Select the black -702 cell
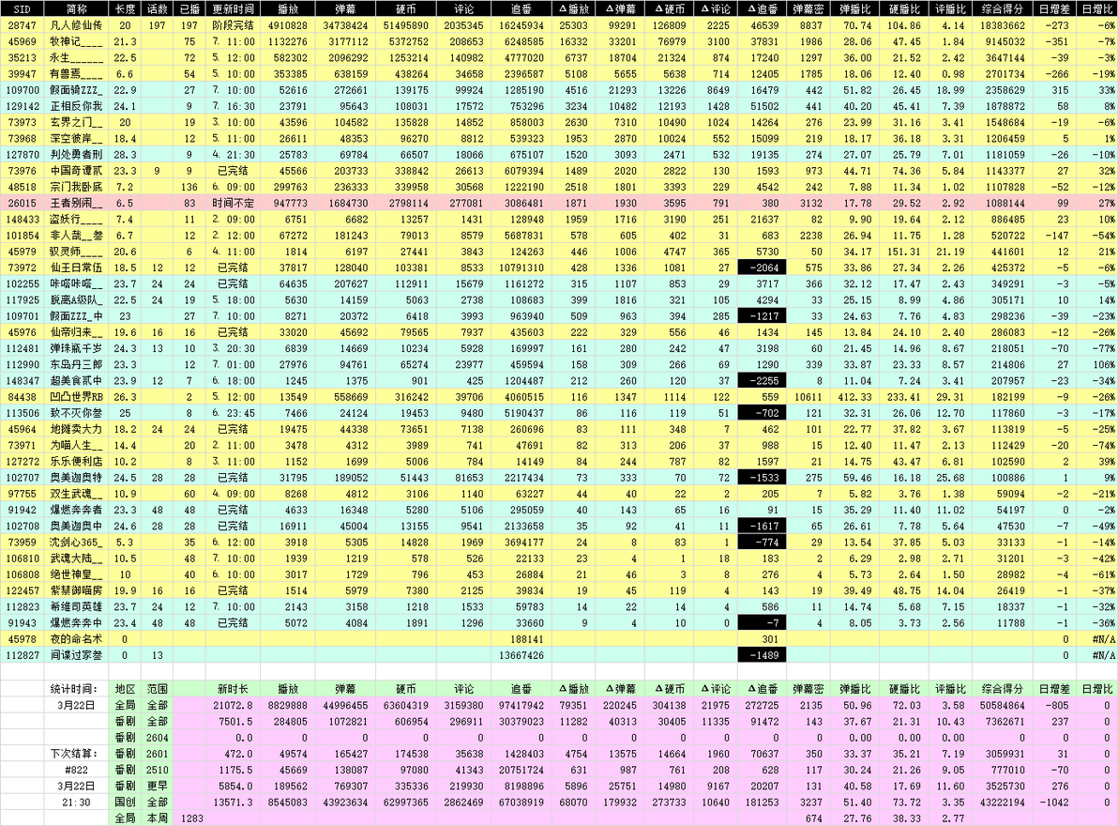 point(763,413)
